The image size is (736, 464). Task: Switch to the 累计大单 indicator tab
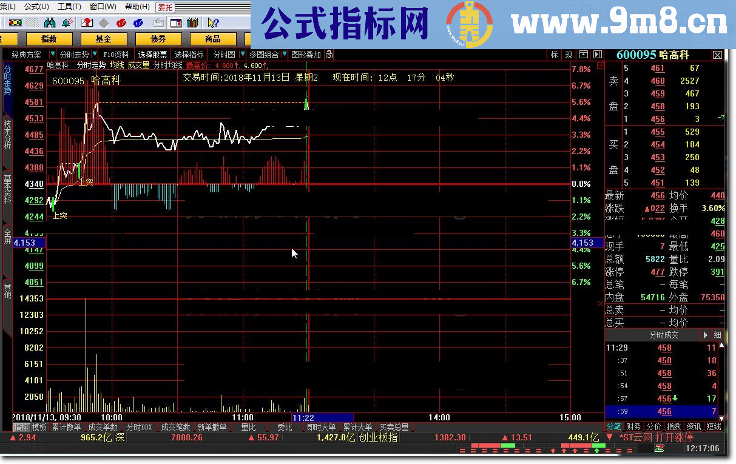point(357,427)
